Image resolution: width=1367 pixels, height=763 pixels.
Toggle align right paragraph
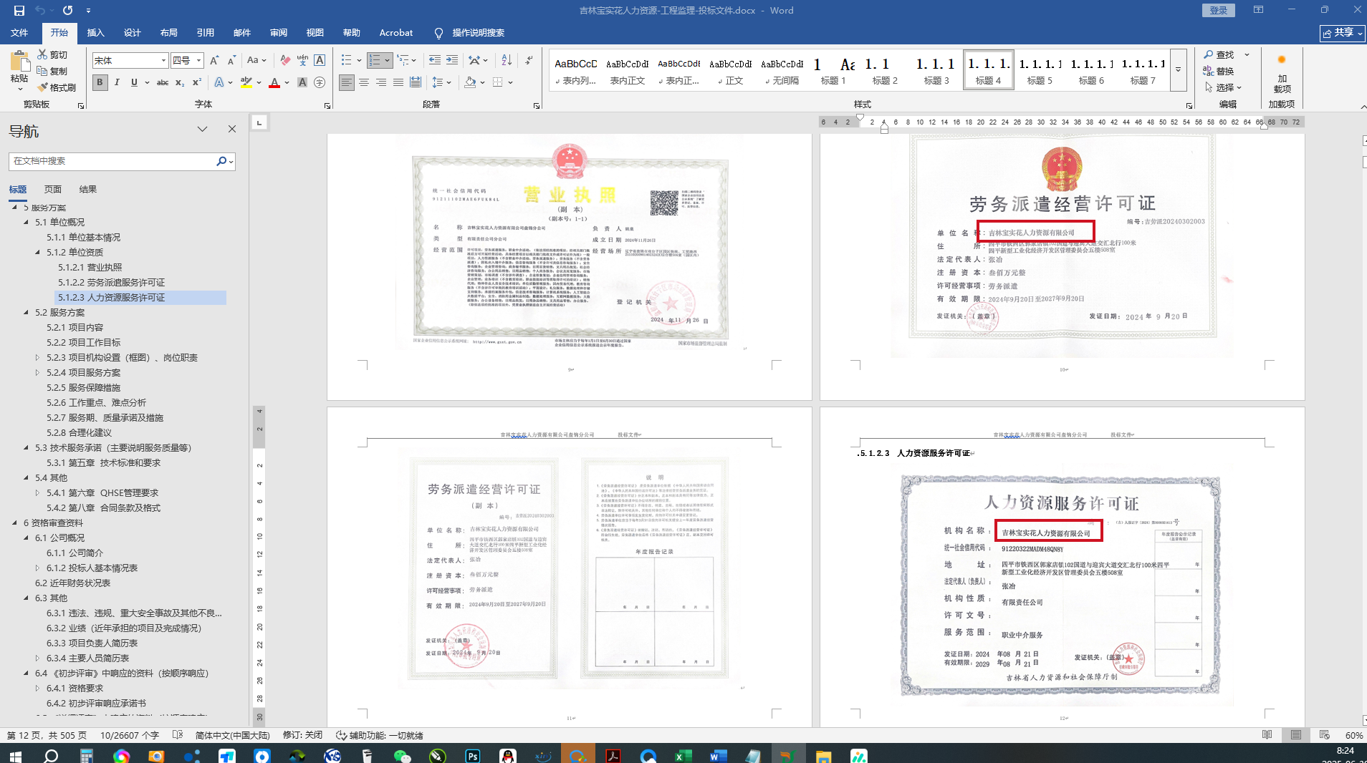tap(381, 83)
